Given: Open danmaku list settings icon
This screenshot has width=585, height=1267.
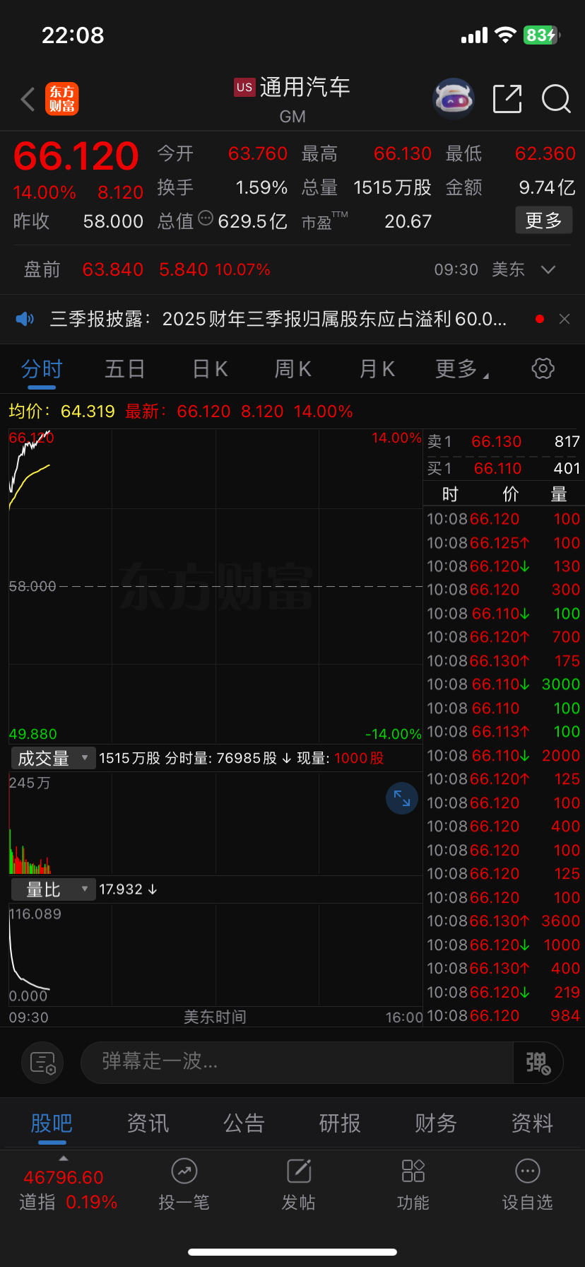Looking at the screenshot, I should point(42,1062).
